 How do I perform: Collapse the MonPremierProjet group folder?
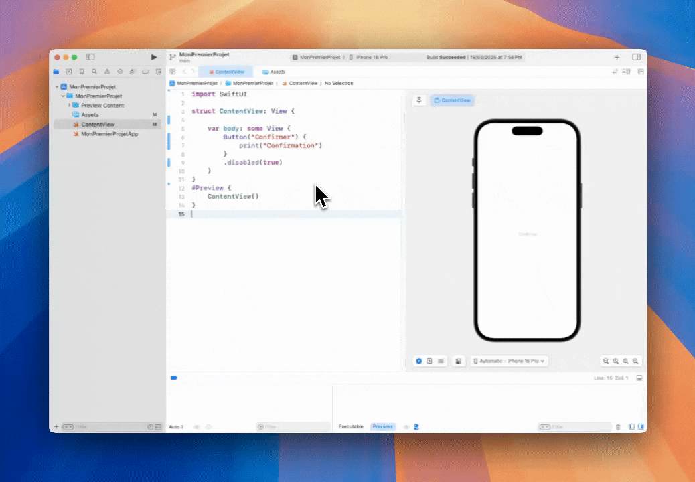point(63,96)
